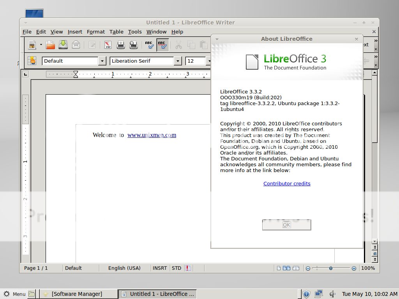This screenshot has height=299, width=399.
Task: Click the Next Page double-arrow button
Action: click(x=374, y=260)
